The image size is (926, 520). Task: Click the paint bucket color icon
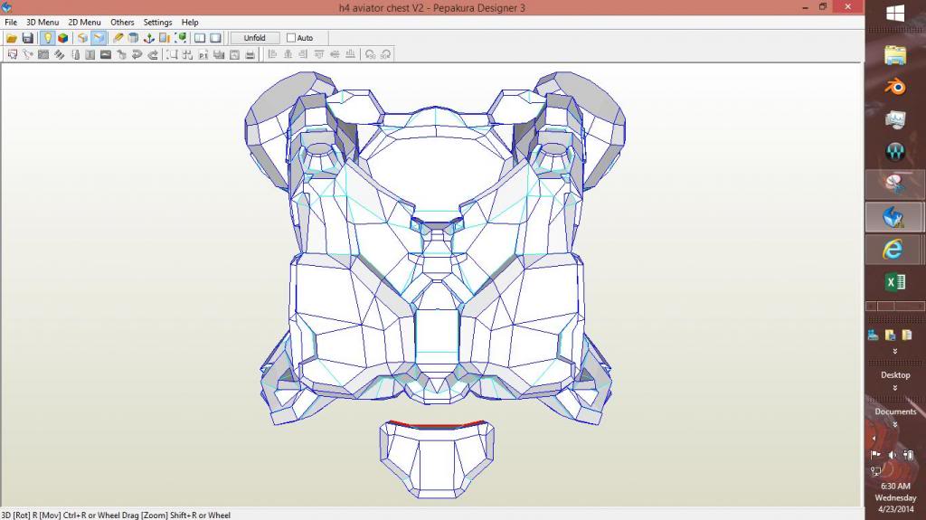point(122,54)
